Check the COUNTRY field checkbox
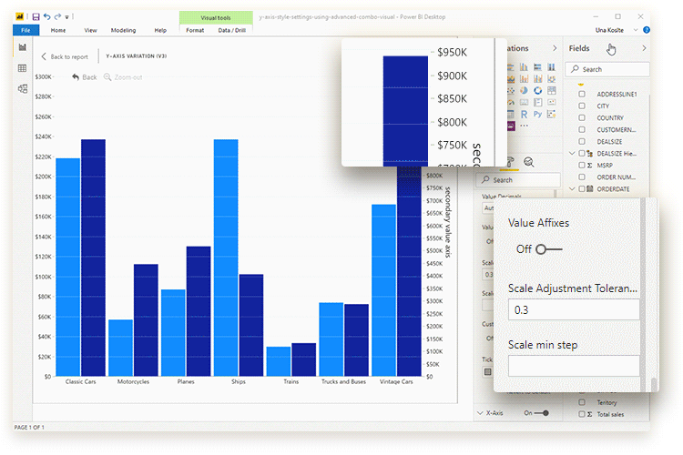The height and width of the screenshot is (455, 683). [582, 117]
